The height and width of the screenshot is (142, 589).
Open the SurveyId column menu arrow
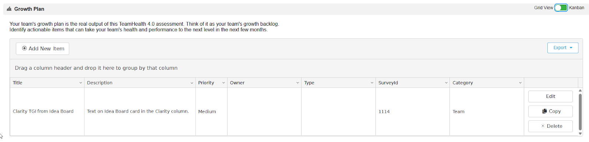pos(446,83)
